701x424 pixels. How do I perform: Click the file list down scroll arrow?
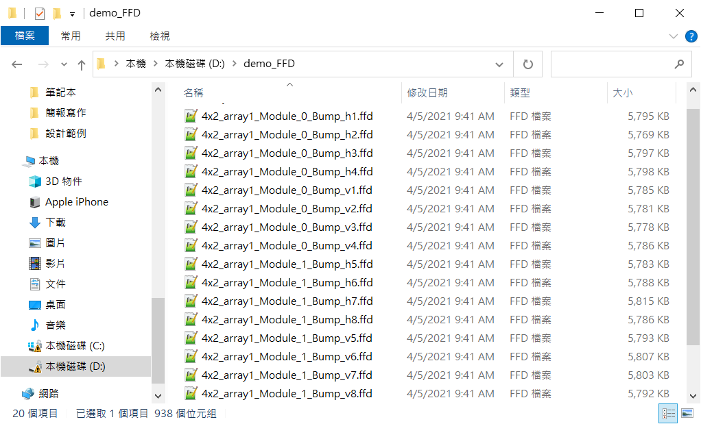point(693,396)
